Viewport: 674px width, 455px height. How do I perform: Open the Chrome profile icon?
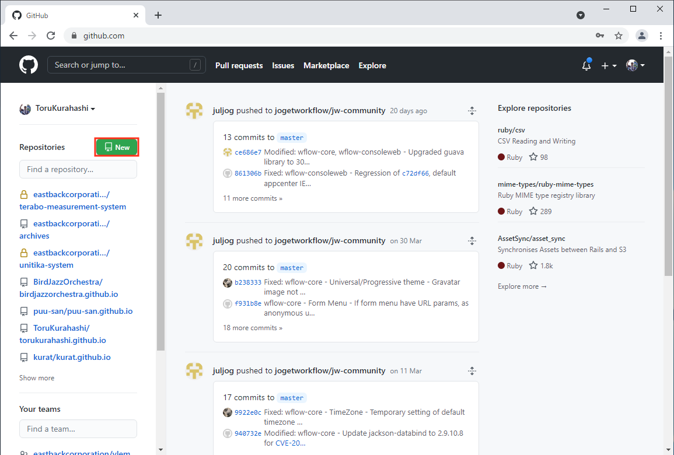pos(642,36)
